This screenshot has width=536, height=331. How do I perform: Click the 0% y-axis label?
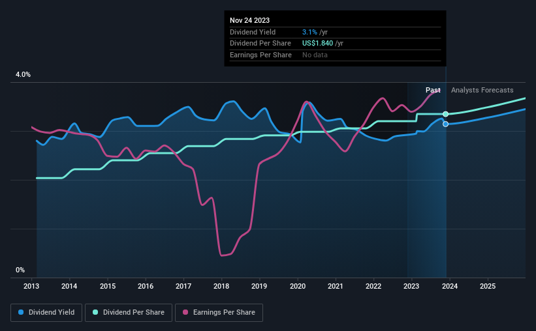coord(20,270)
